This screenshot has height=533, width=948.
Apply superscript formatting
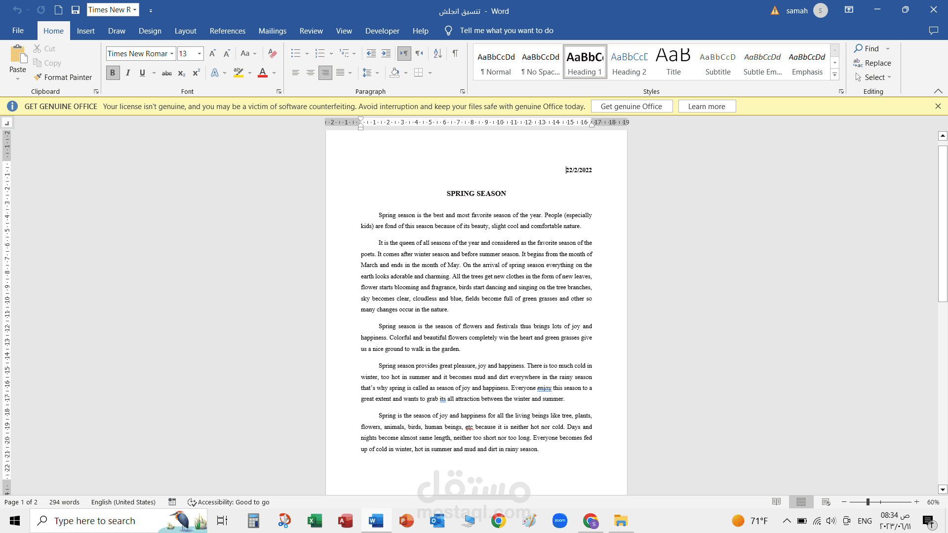(196, 73)
